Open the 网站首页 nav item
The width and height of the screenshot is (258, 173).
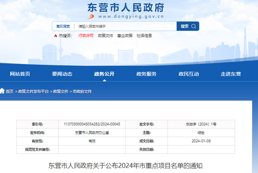tap(20, 74)
